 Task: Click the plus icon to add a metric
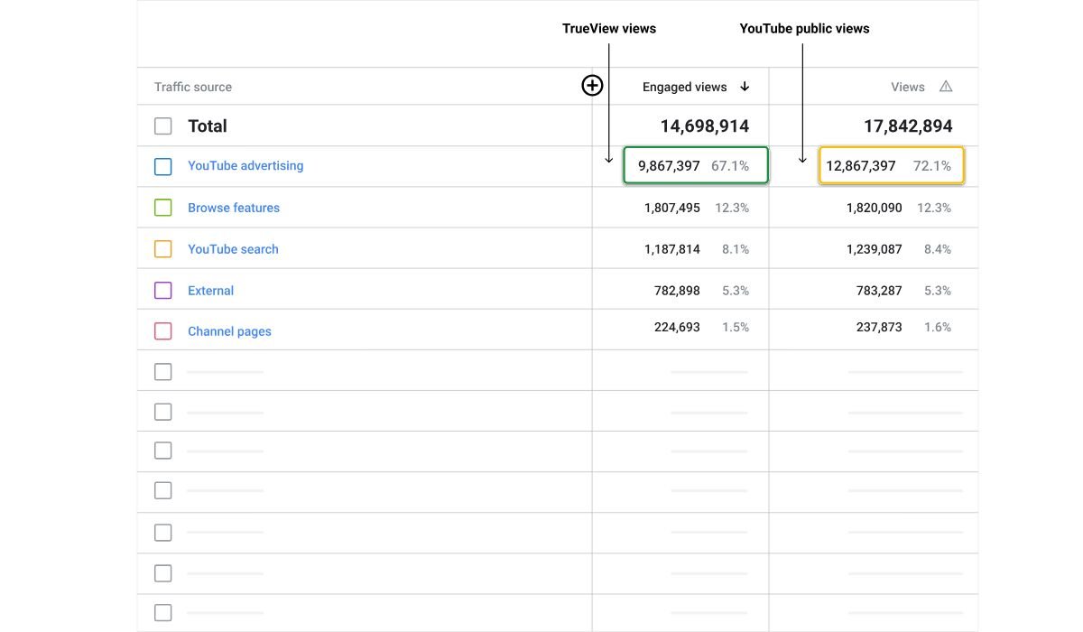click(592, 86)
